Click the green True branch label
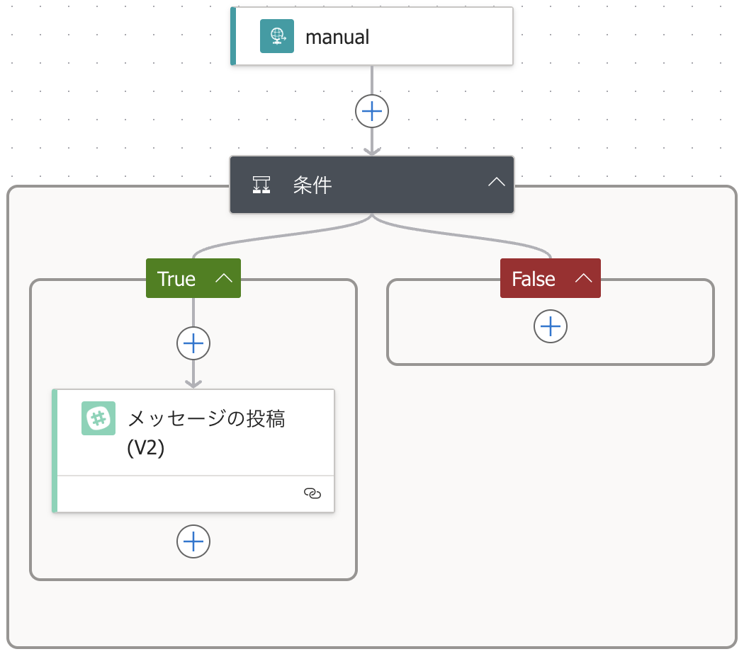Viewport: 744px width, 654px height. [x=176, y=279]
